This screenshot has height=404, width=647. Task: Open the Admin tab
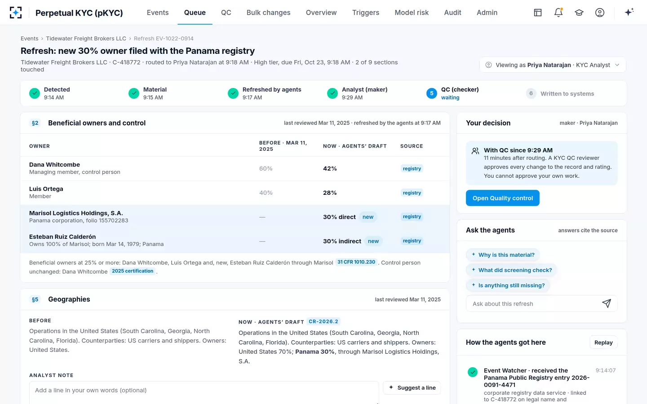click(x=487, y=13)
